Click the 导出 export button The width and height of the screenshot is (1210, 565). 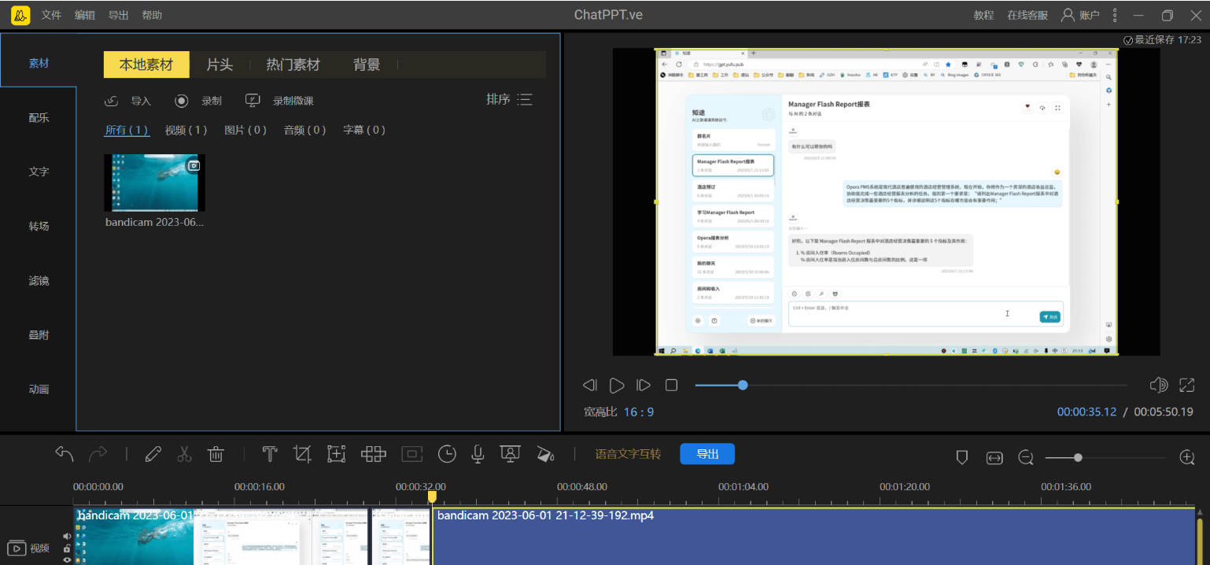[706, 454]
